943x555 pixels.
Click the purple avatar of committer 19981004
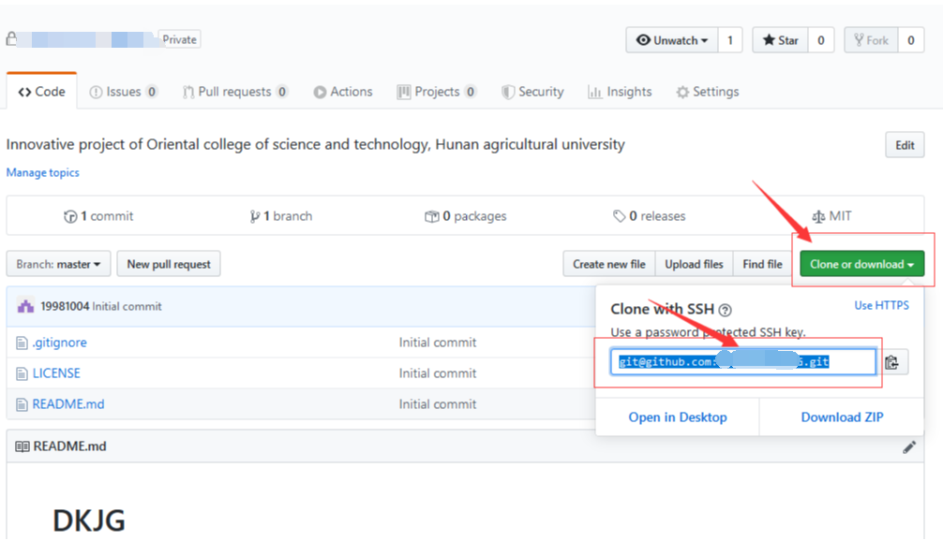pyautogui.click(x=25, y=306)
